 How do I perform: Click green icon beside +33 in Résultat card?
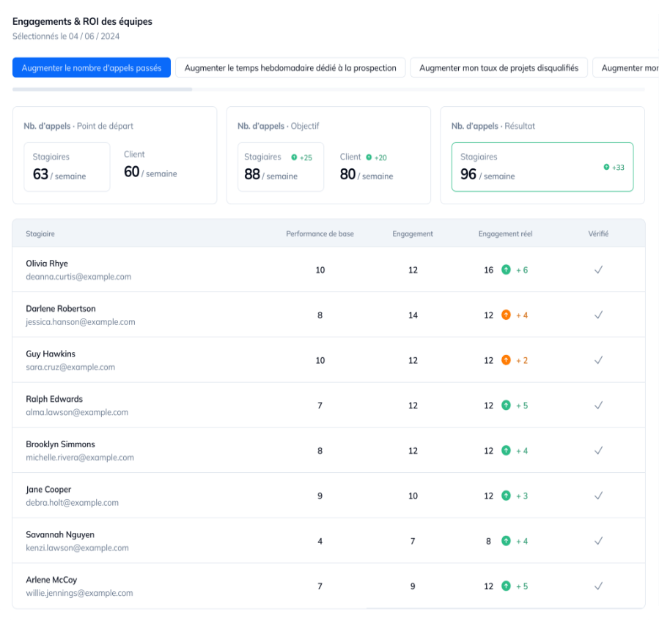coord(606,167)
